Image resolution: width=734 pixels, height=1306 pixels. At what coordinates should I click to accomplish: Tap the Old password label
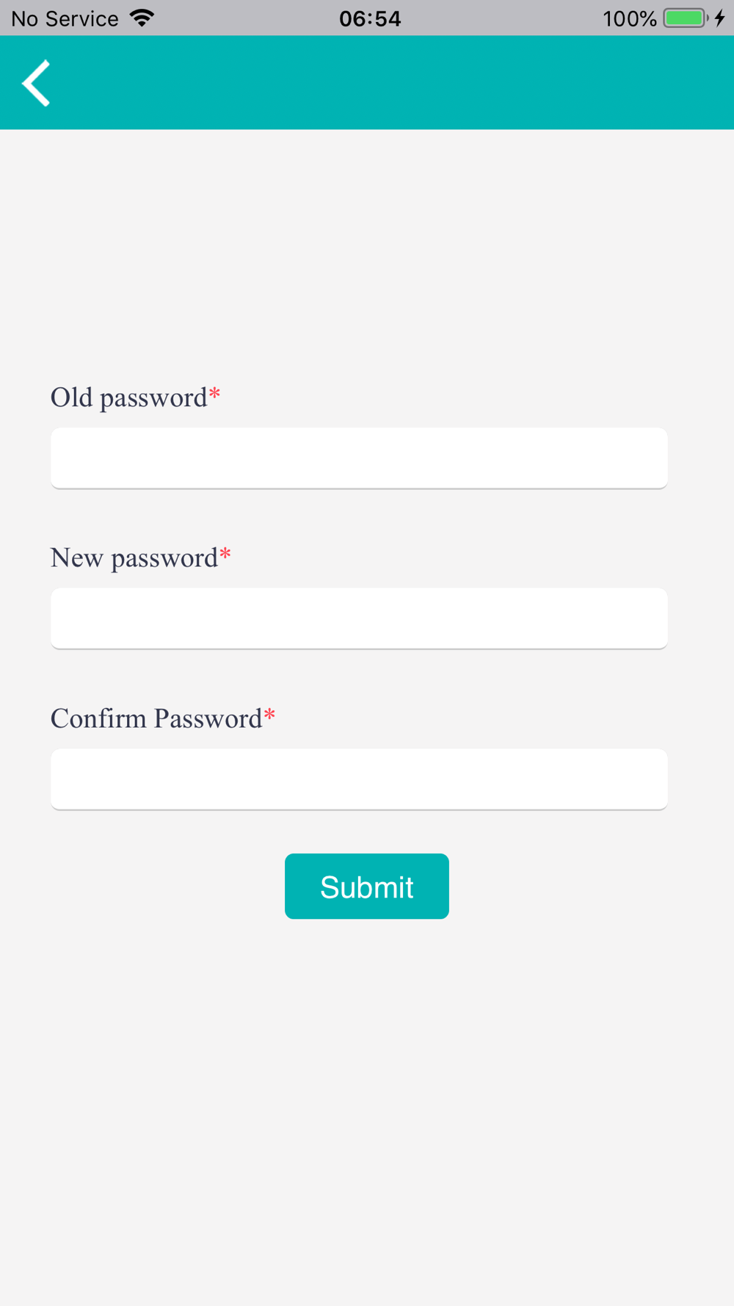[128, 398]
